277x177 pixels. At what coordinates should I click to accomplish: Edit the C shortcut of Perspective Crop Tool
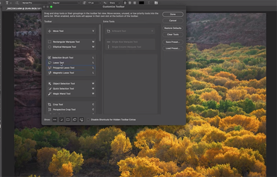point(93,110)
